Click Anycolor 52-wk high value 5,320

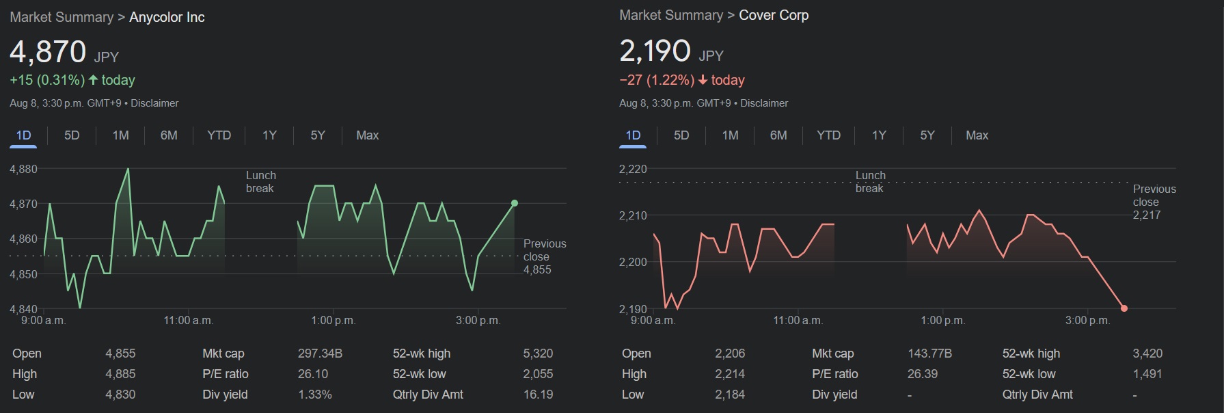click(x=538, y=354)
